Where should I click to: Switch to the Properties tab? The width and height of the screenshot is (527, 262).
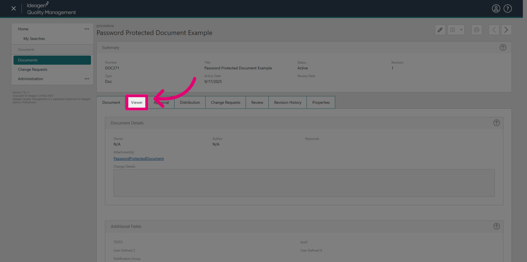click(x=321, y=102)
